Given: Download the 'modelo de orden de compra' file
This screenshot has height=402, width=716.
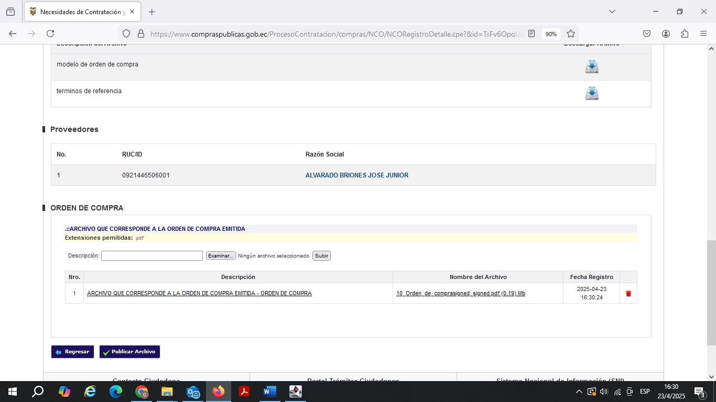Looking at the screenshot, I should click(592, 66).
